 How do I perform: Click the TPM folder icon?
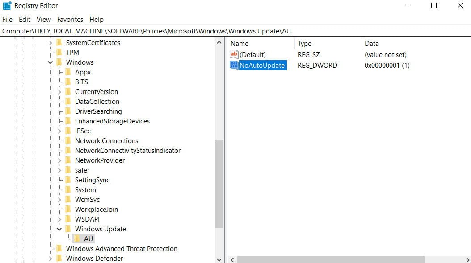point(59,53)
